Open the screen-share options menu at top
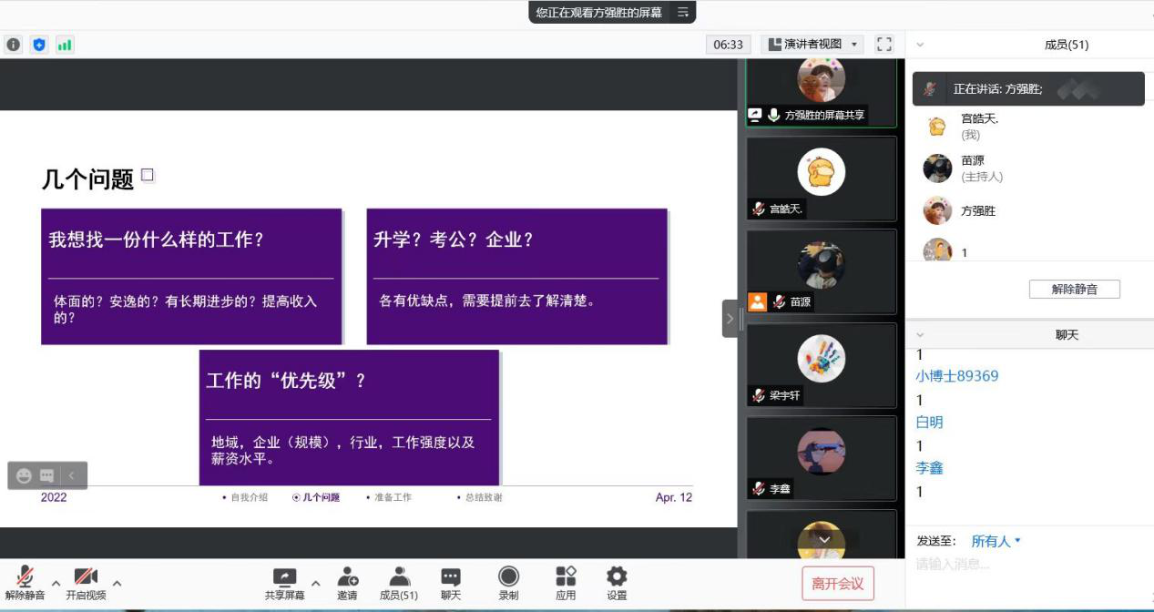 683,12
